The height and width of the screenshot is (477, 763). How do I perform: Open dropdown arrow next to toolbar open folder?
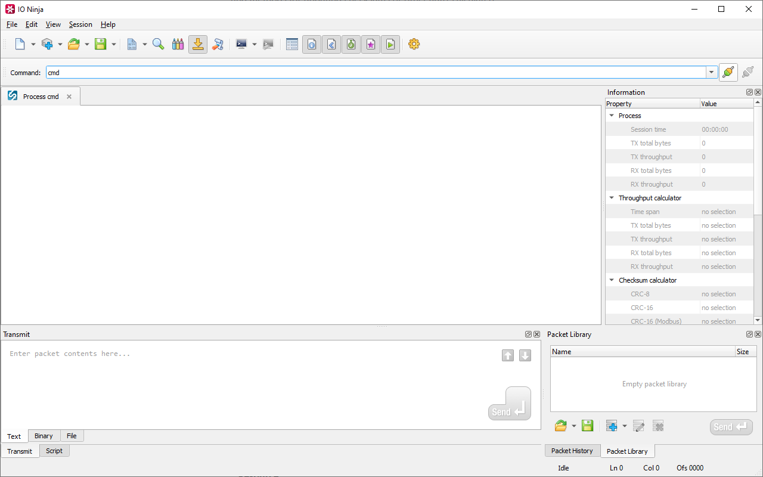86,44
